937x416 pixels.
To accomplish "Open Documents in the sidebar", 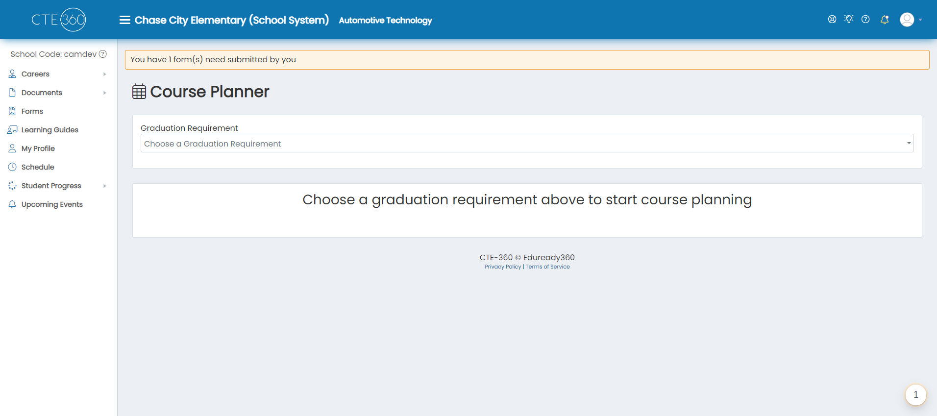I will 42,93.
